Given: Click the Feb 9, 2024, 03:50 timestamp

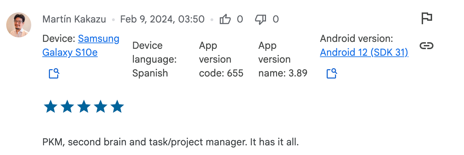Looking at the screenshot, I should tap(162, 19).
